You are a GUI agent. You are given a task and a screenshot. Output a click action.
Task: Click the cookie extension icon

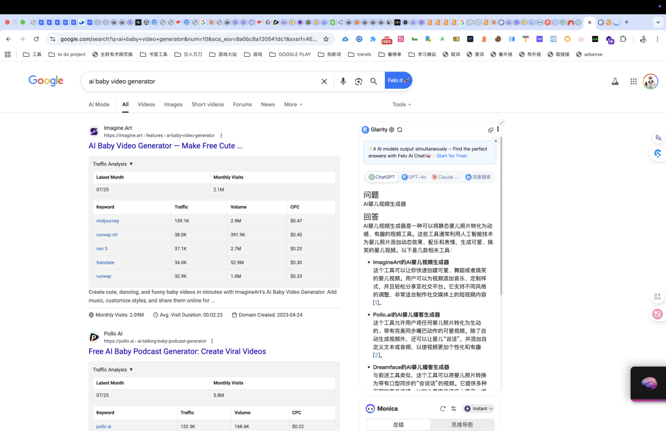point(498,39)
